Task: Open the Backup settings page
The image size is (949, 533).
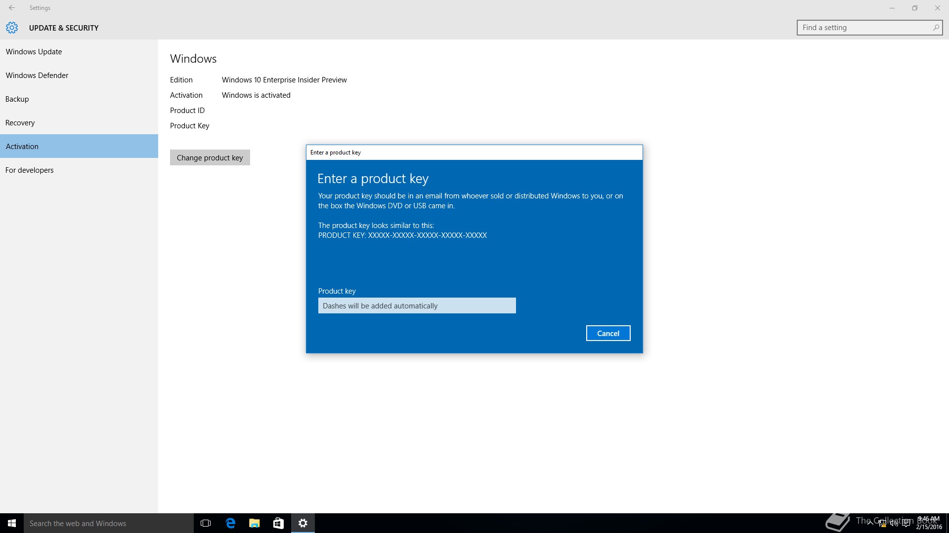Action: click(x=79, y=99)
